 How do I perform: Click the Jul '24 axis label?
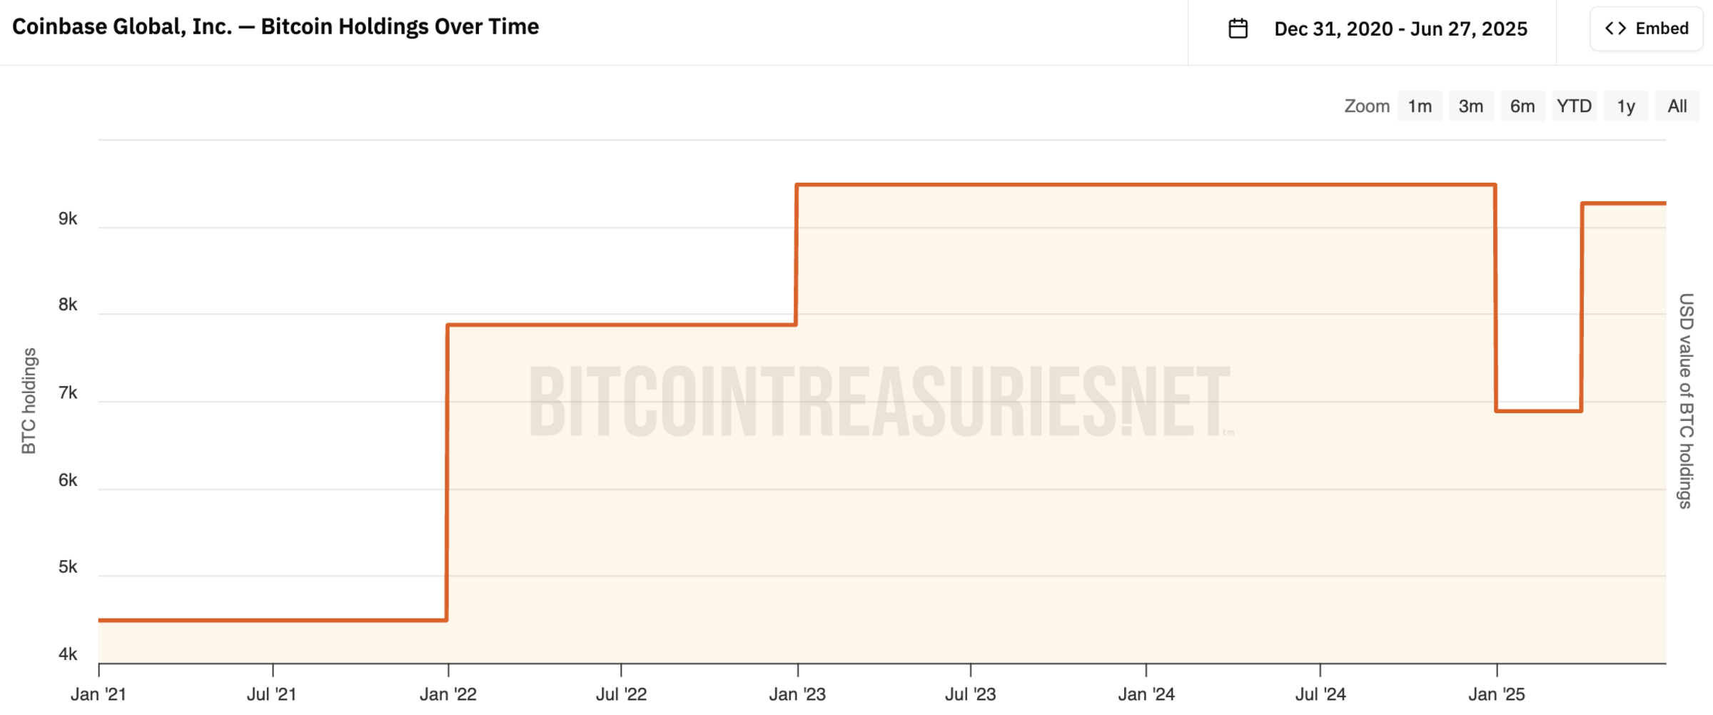pyautogui.click(x=1320, y=694)
